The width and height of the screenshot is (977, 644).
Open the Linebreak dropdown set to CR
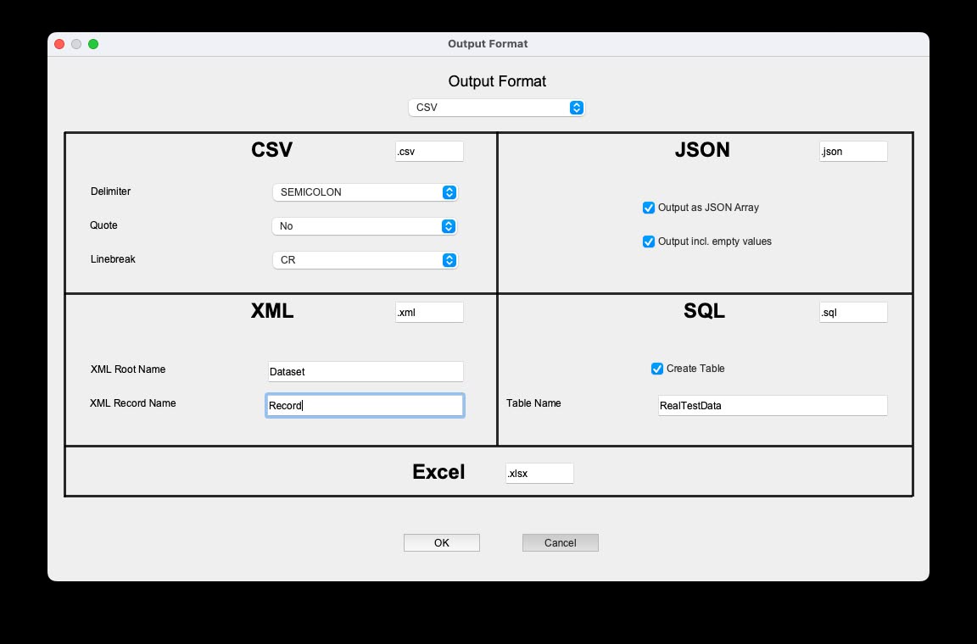[x=365, y=260]
